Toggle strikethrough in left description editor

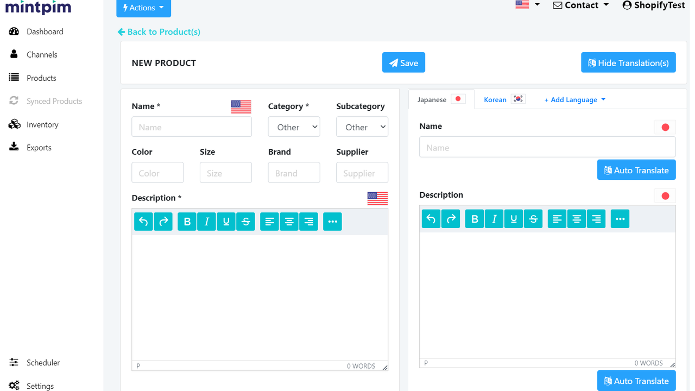click(x=245, y=222)
